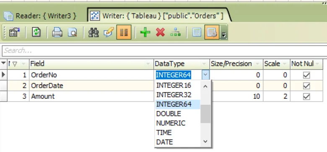
Task: Click the highlighted table settings gear icon
Action: pyautogui.click(x=212, y=32)
